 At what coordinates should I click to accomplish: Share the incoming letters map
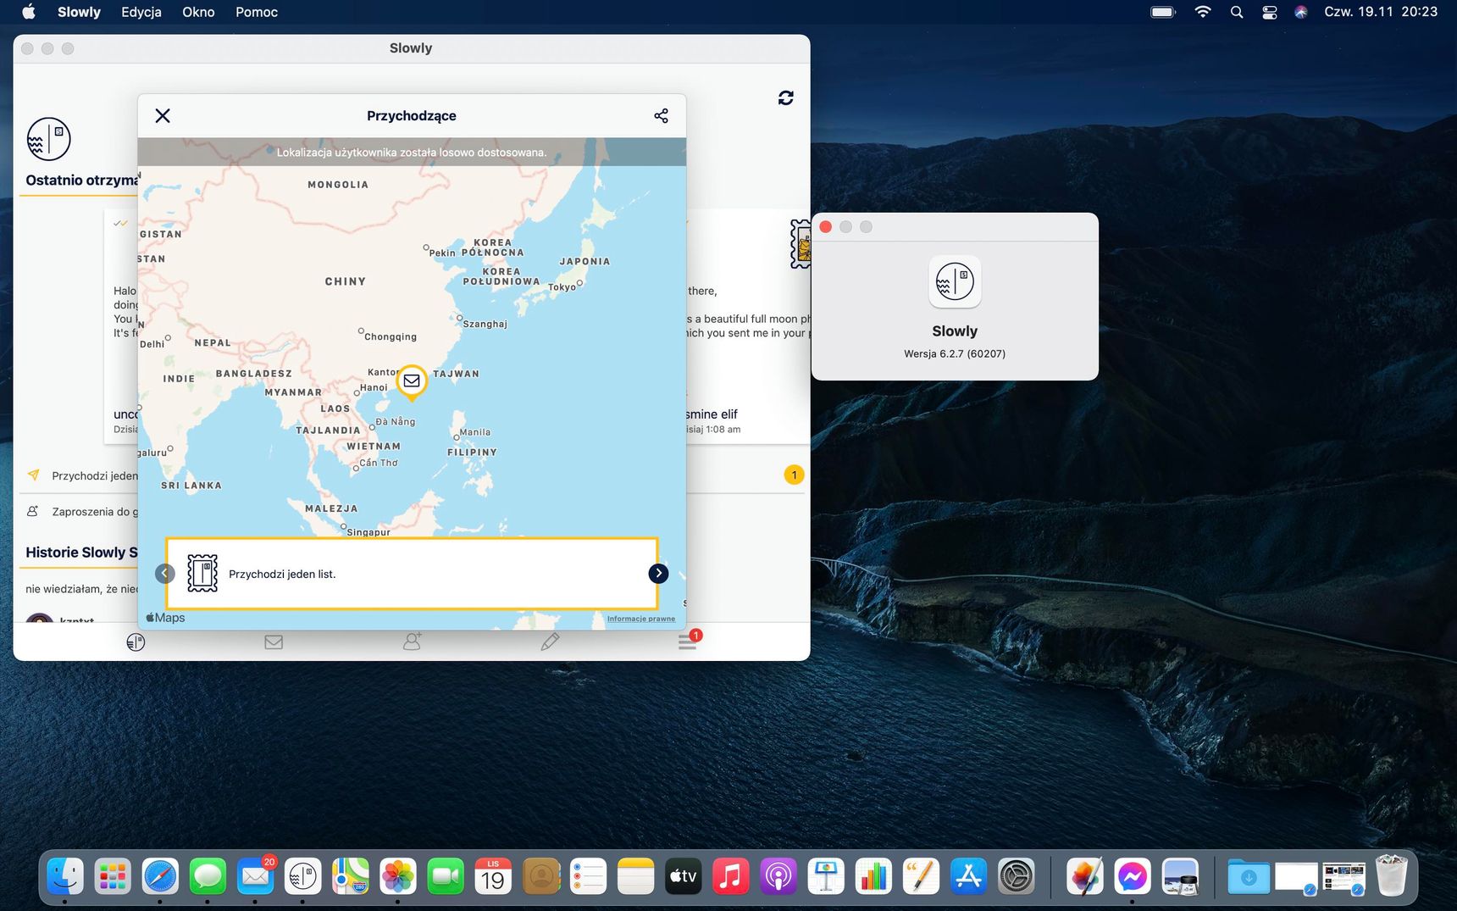661,115
